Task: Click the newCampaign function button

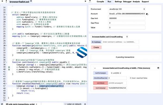Action: (x=101, y=88)
